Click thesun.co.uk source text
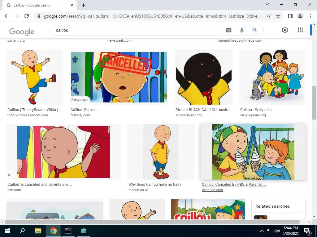317x237 pixels. [x=138, y=190]
